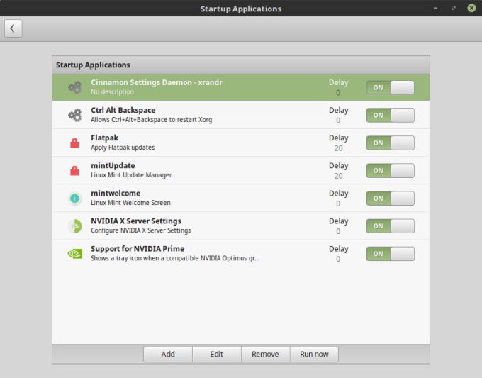Disable Ctrl Alt Backspace startup switch
The width and height of the screenshot is (482, 378).
pyautogui.click(x=390, y=116)
